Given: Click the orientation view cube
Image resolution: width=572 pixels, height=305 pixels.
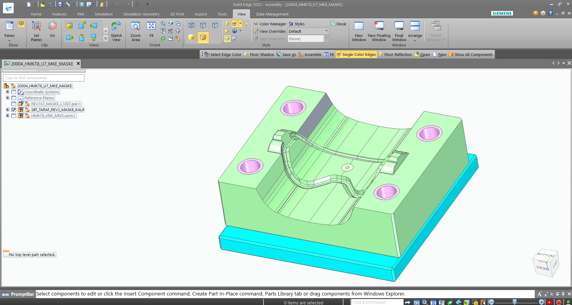Looking at the screenshot, I should tap(546, 263).
